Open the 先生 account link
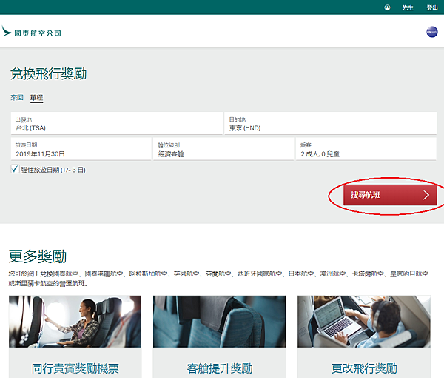The height and width of the screenshot is (378, 444). pyautogui.click(x=408, y=7)
